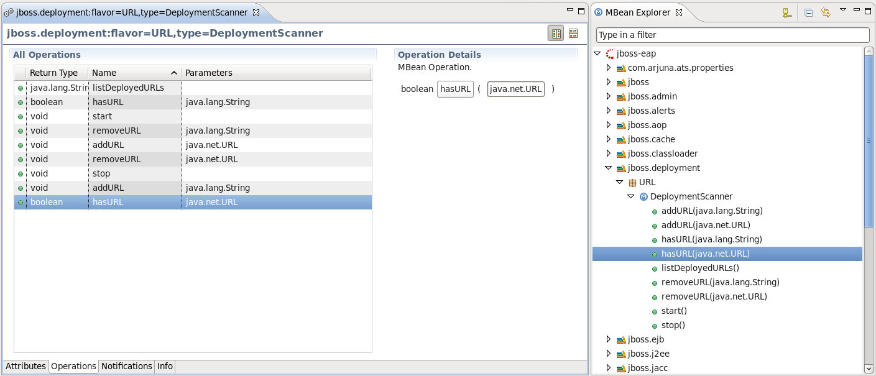Switch to the side-by-side layout toggle

(555, 34)
